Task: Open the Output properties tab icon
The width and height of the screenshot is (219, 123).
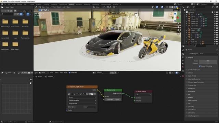Action: click(x=183, y=57)
